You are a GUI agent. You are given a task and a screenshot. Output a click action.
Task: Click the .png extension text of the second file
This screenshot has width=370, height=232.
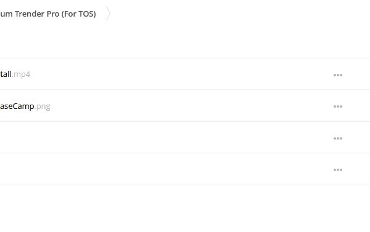pyautogui.click(x=43, y=106)
